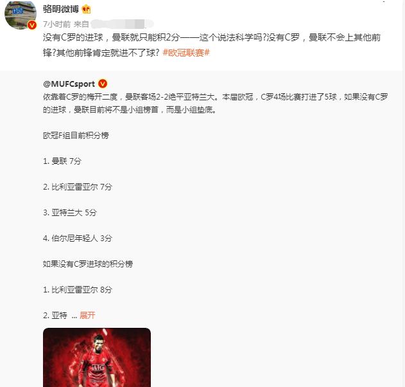405x387 pixels.
Task: Click the verified V badge beside MUFCsport
Action: 103,84
